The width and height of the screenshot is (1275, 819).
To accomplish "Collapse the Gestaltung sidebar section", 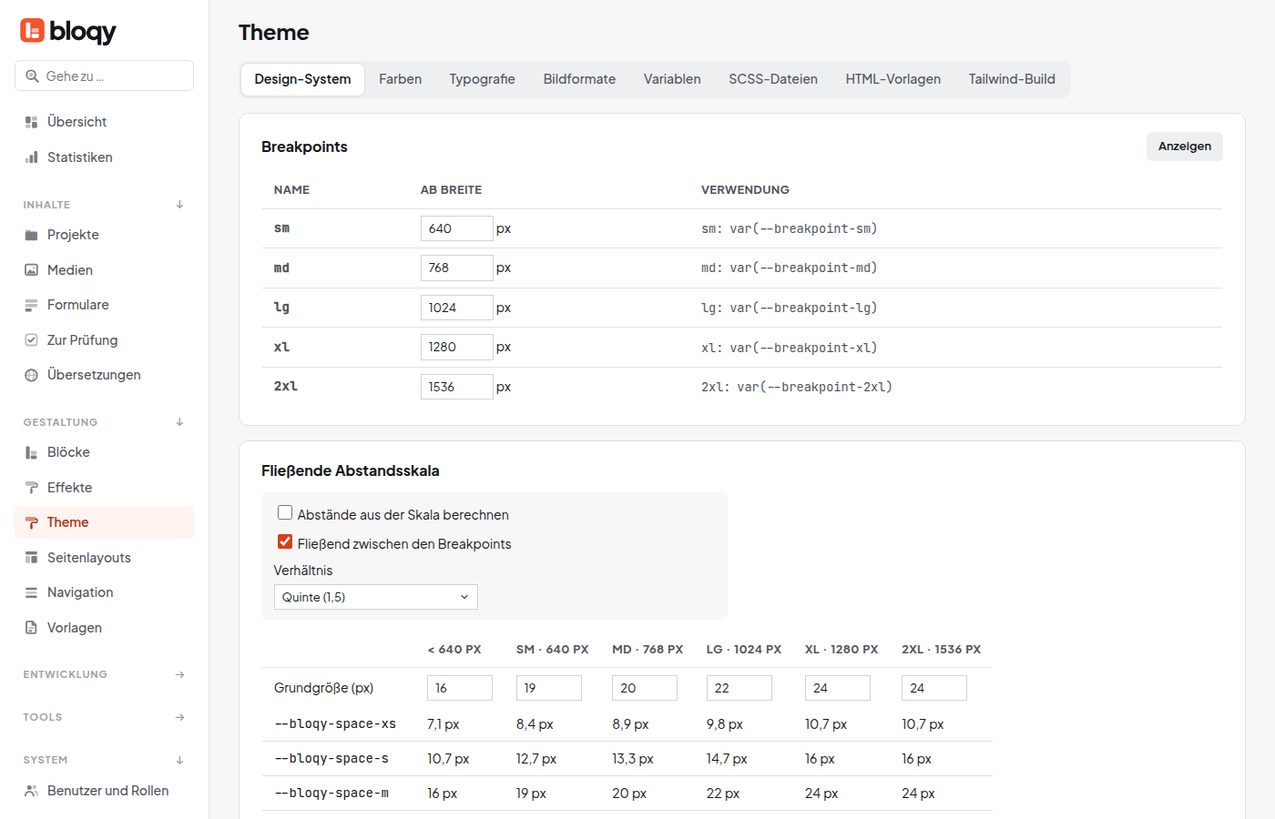I will (x=179, y=422).
